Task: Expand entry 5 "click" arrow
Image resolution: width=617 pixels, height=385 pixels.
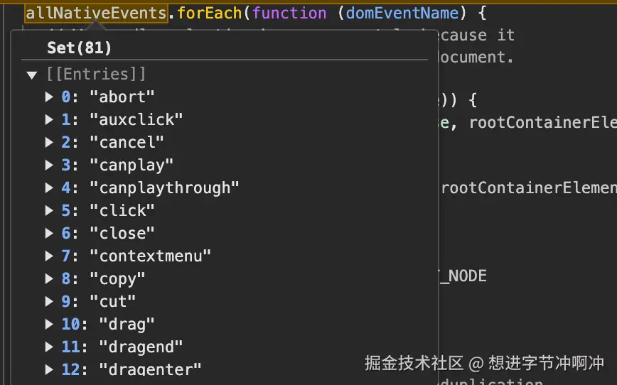Action: tap(49, 210)
